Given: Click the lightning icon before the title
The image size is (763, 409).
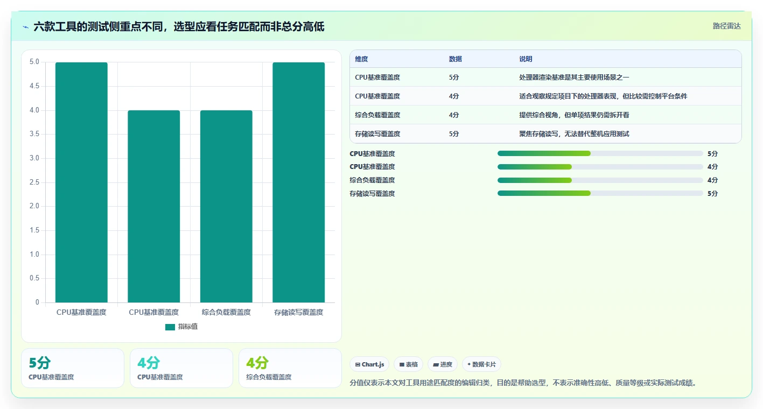Looking at the screenshot, I should click(x=26, y=26).
